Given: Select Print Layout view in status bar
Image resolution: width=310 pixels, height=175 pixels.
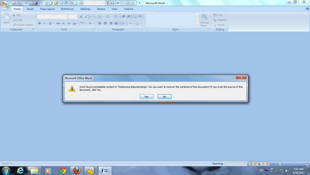Looking at the screenshot, I should click(x=251, y=164).
